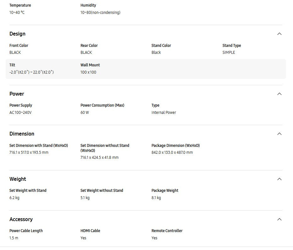Click the Design section heading

18,34
